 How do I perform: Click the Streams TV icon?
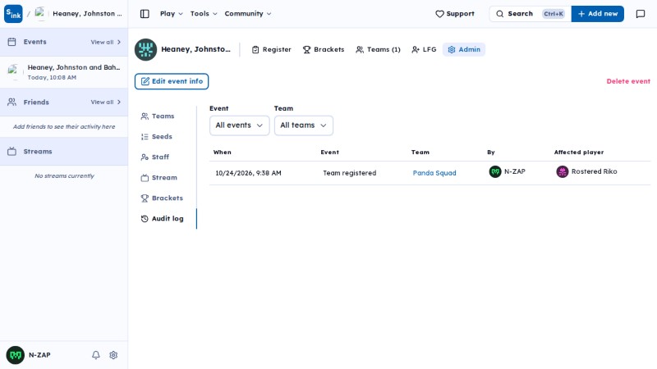click(11, 152)
